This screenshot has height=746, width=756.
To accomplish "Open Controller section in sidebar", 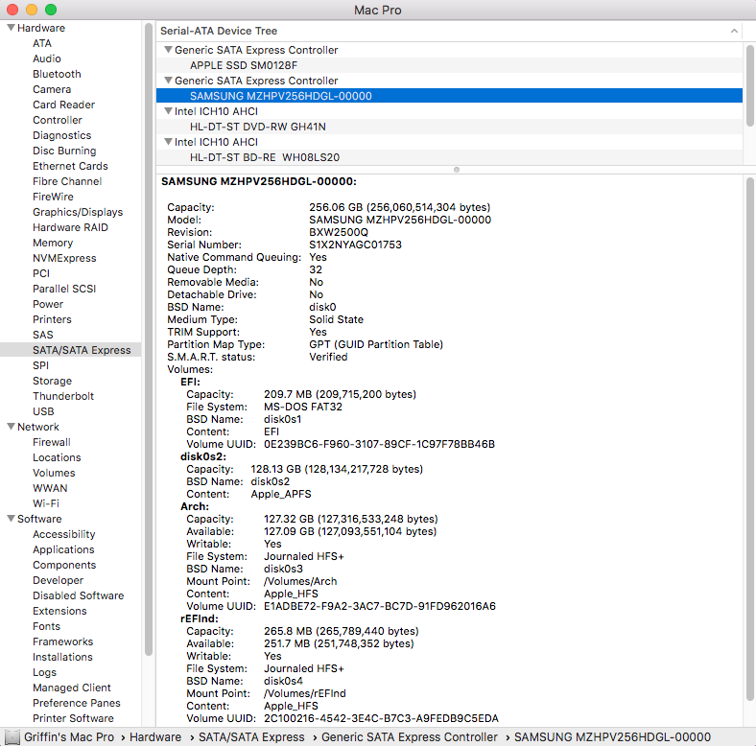I will click(58, 120).
